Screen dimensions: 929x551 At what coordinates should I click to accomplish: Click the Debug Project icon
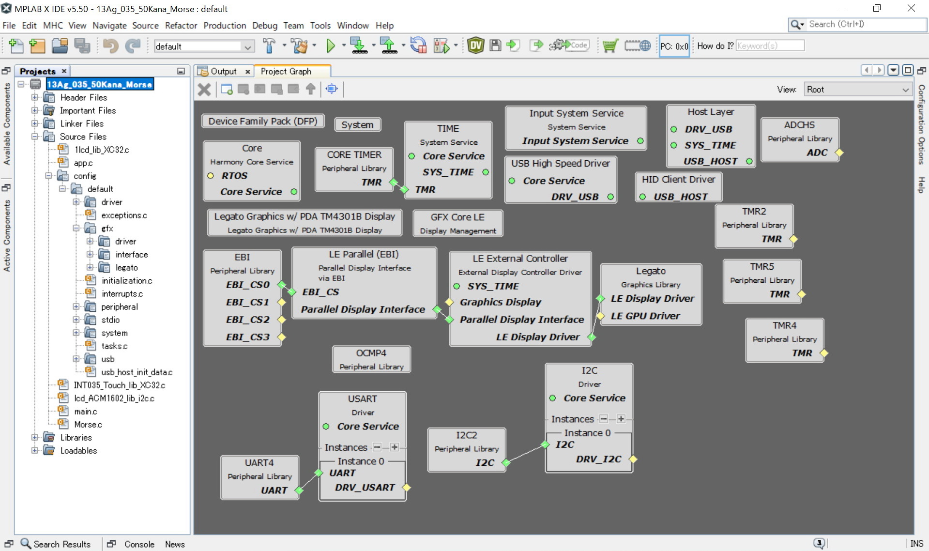pyautogui.click(x=441, y=46)
